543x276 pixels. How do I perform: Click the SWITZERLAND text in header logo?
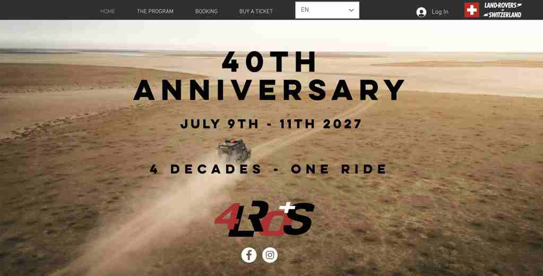[x=505, y=15]
